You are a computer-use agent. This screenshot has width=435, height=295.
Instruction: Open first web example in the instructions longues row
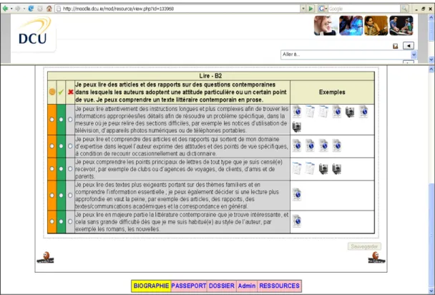(x=297, y=112)
